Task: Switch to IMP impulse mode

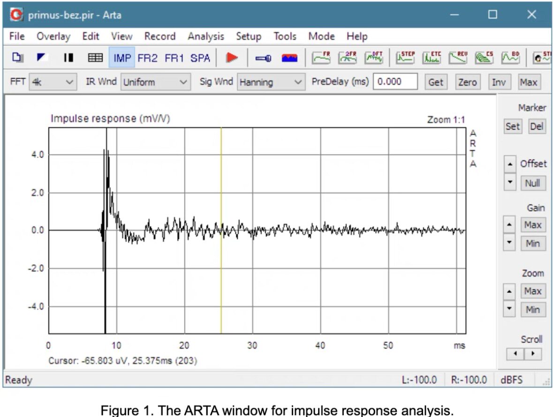Action: 122,58
